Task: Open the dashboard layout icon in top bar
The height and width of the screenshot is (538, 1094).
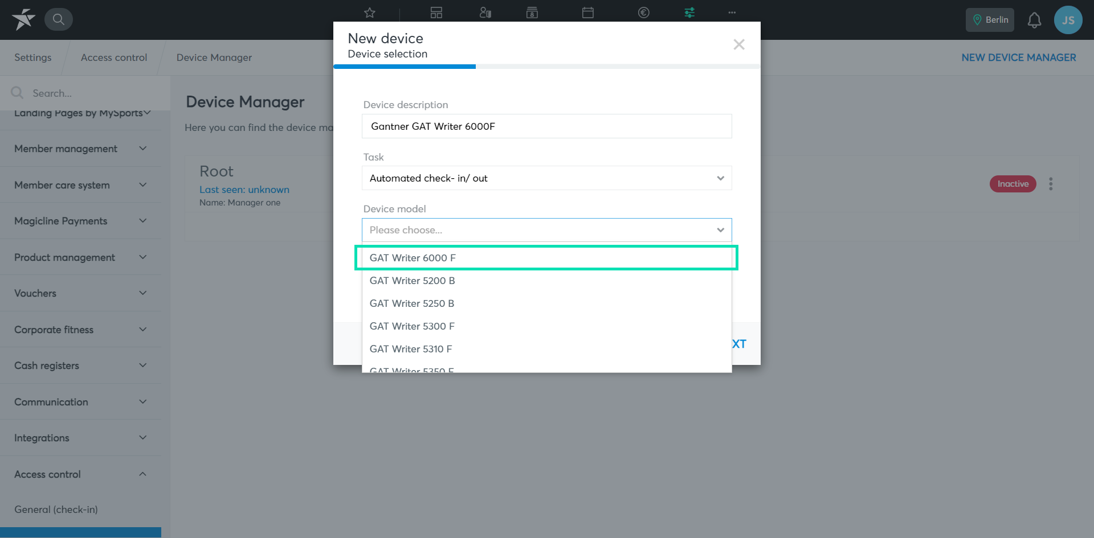Action: [x=436, y=13]
